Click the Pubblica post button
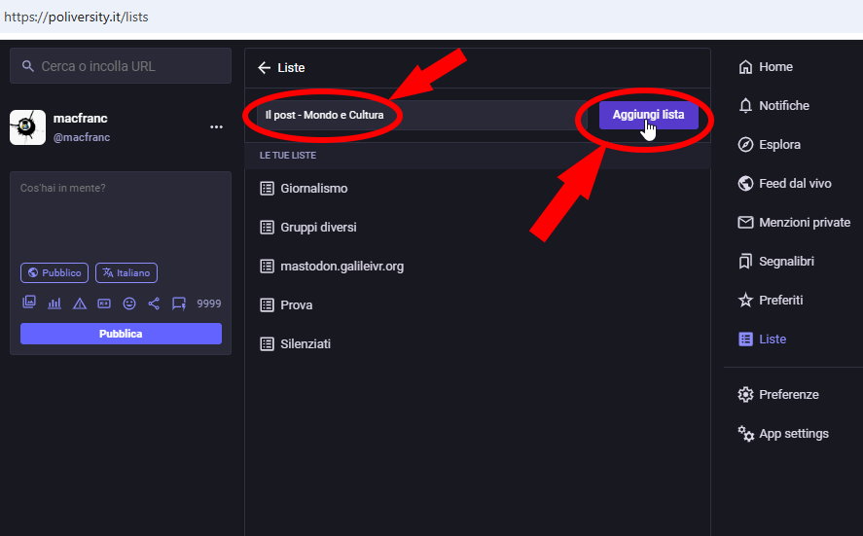The width and height of the screenshot is (863, 536). [x=121, y=334]
